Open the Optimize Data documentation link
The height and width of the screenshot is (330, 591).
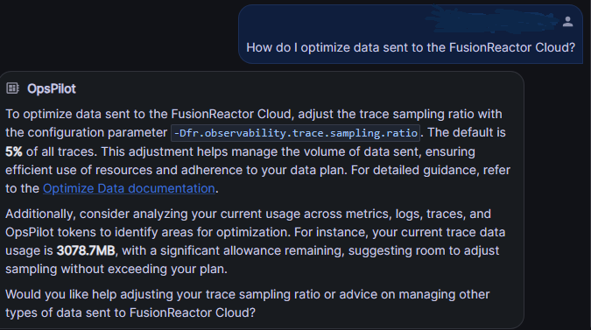click(x=129, y=188)
